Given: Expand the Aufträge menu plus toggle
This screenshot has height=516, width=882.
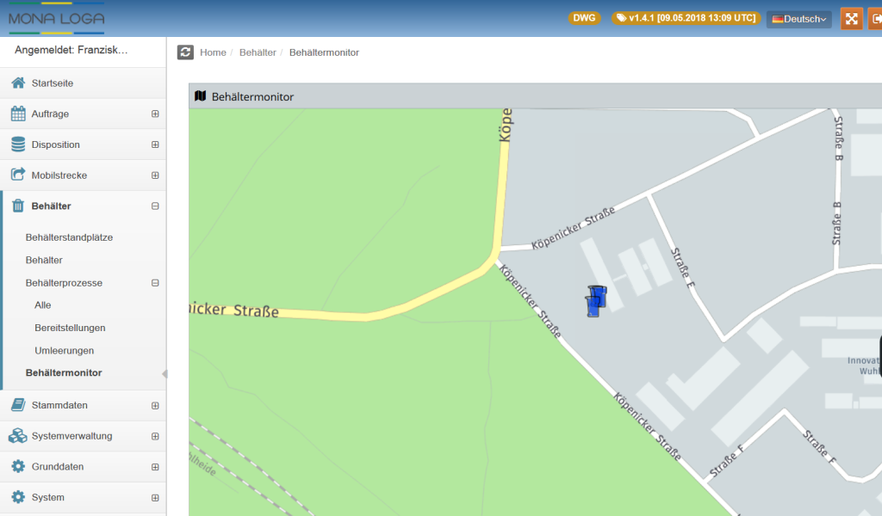Looking at the screenshot, I should pyautogui.click(x=155, y=114).
